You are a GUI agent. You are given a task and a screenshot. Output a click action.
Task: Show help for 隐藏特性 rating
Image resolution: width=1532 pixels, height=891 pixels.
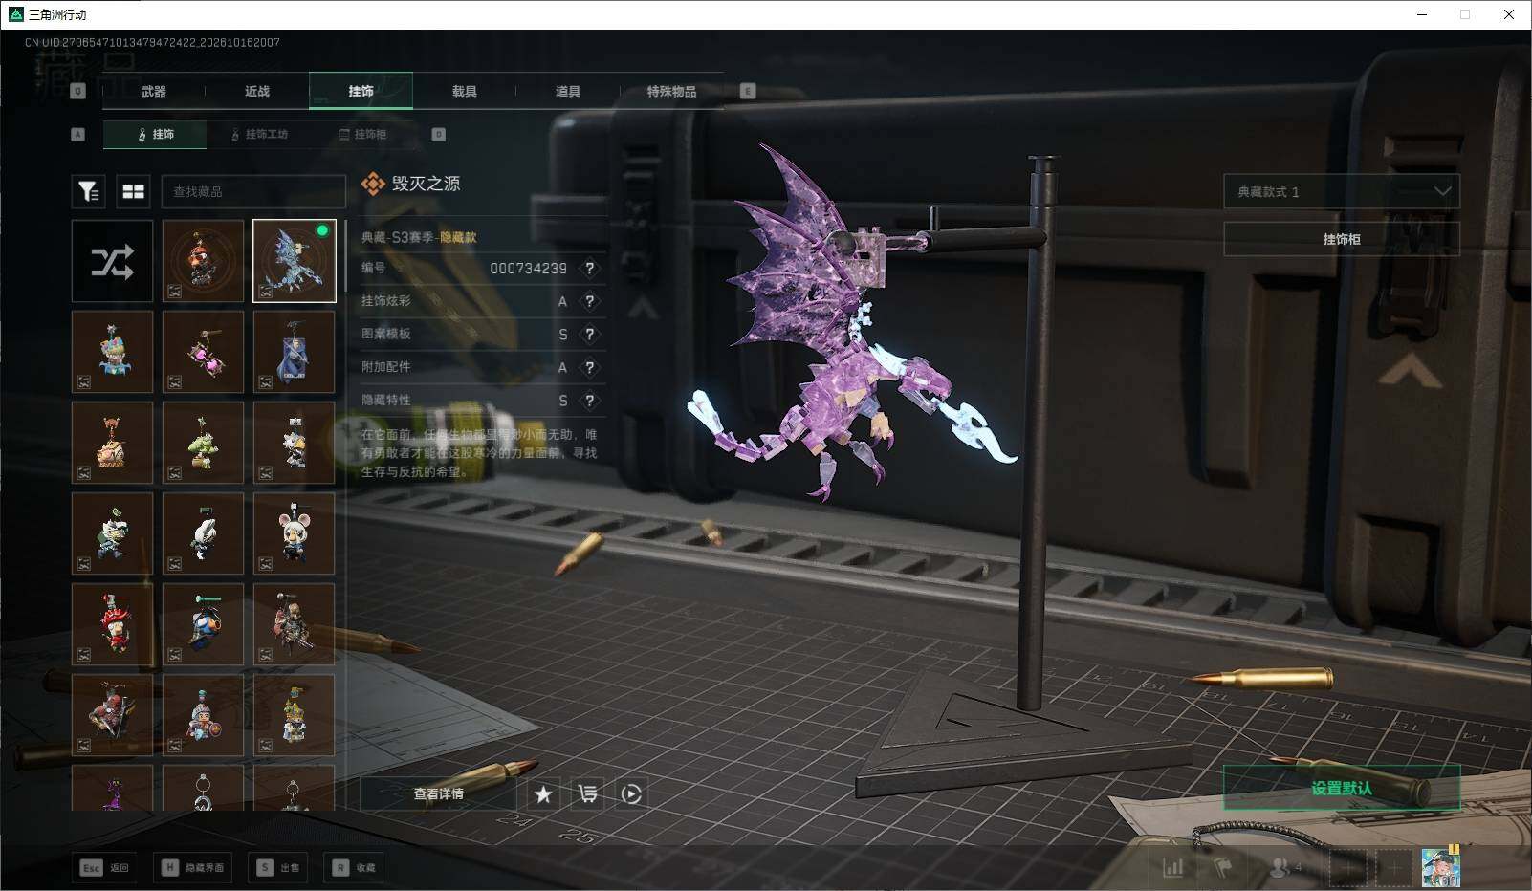click(x=590, y=400)
